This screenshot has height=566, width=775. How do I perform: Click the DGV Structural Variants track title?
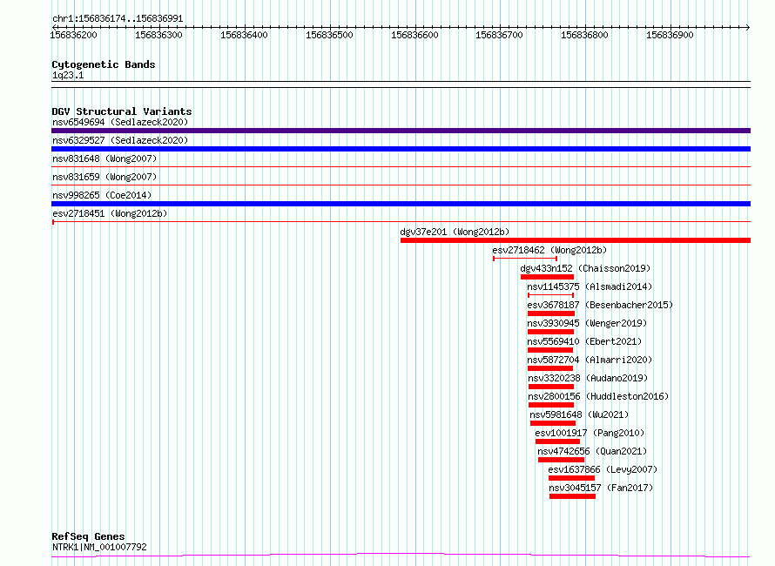point(122,111)
